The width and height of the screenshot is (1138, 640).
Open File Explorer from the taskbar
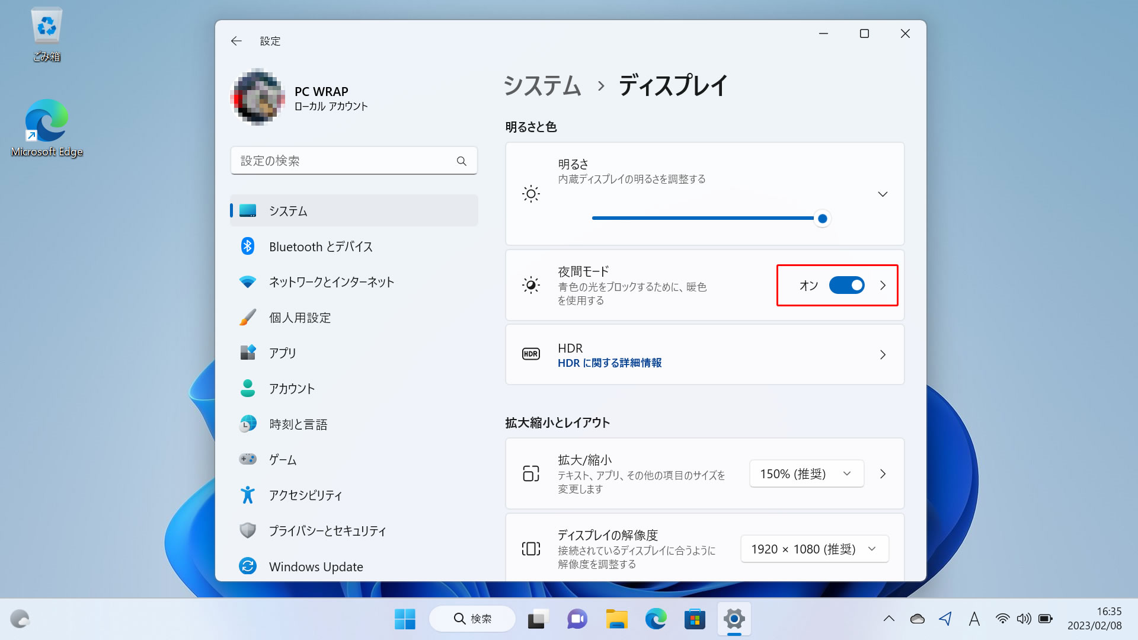point(616,619)
